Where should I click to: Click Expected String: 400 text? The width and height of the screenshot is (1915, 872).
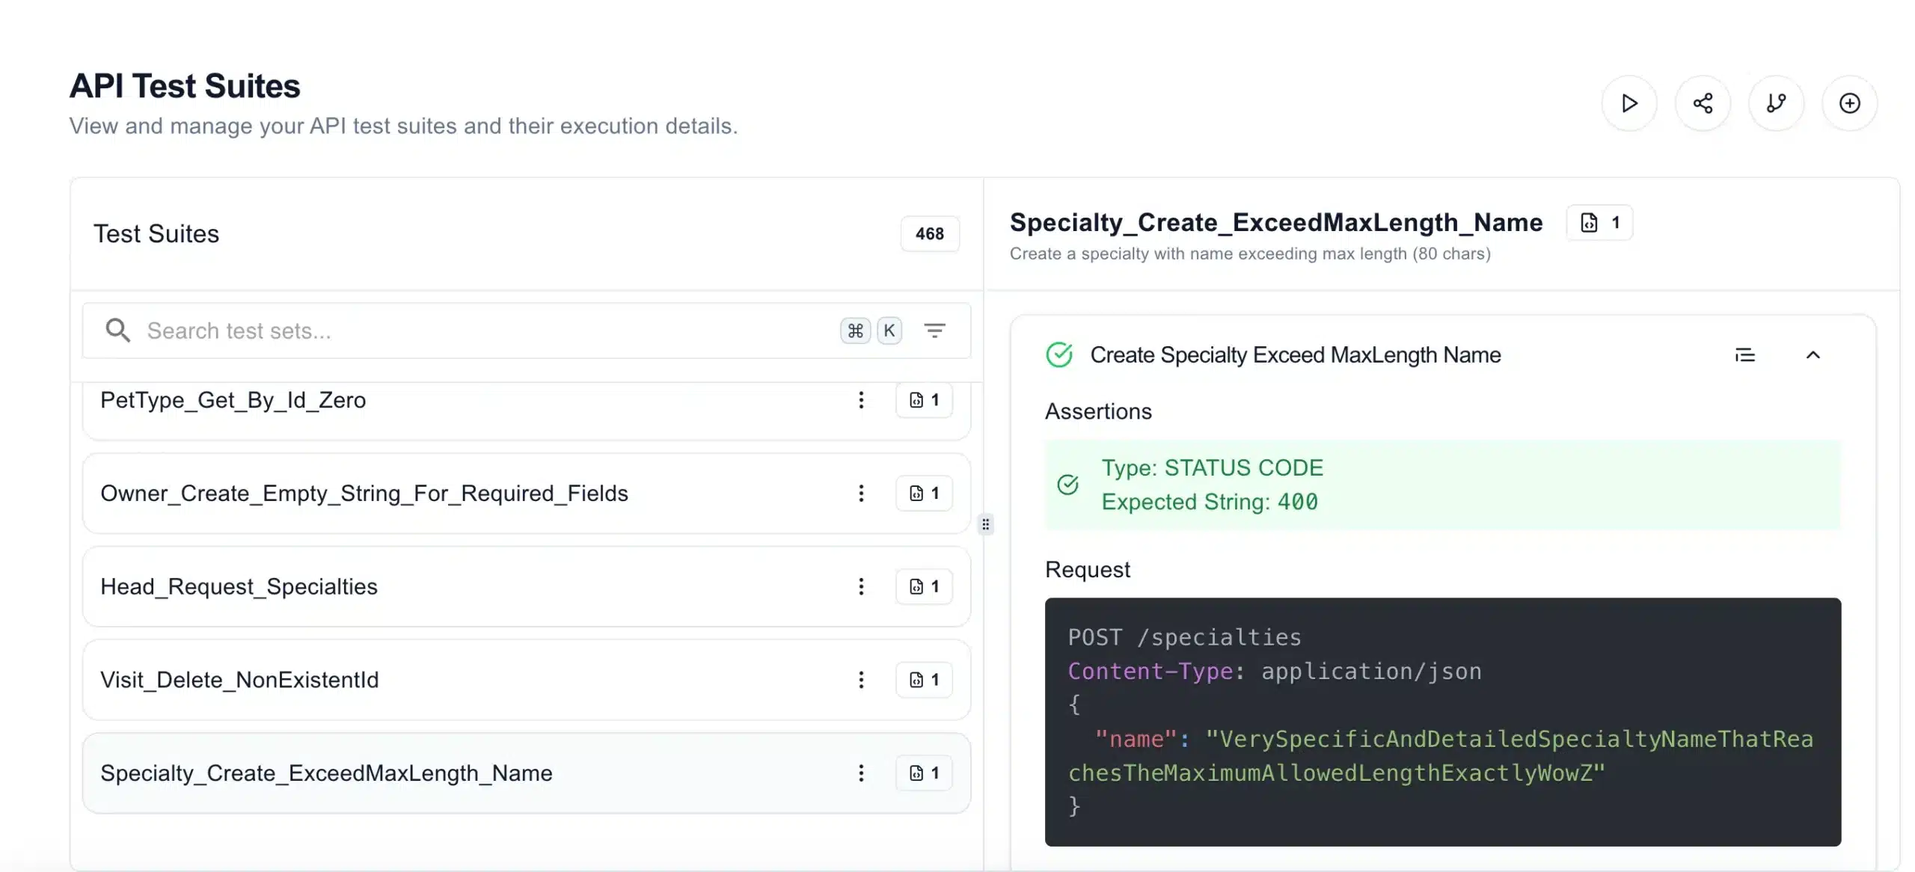coord(1209,501)
